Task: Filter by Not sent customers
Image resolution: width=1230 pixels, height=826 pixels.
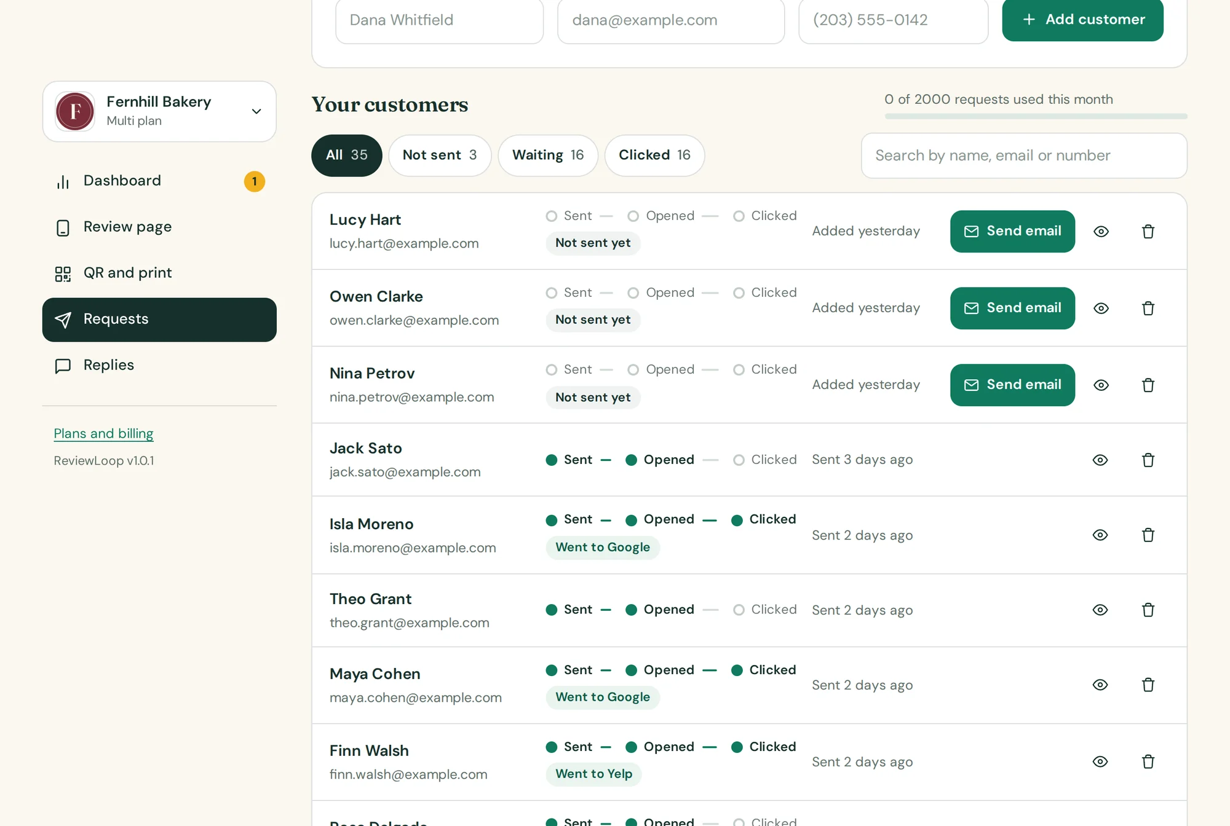Action: (x=440, y=155)
